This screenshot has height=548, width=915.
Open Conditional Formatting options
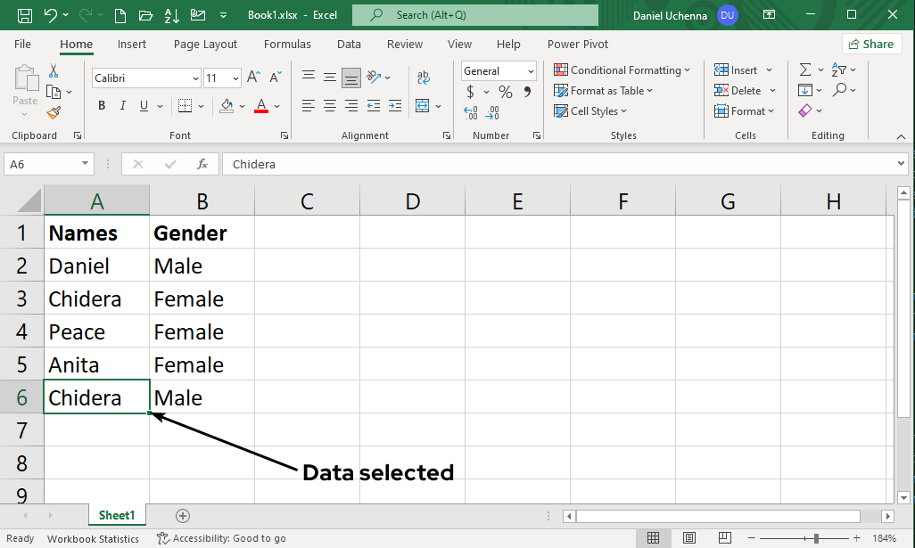coord(622,70)
